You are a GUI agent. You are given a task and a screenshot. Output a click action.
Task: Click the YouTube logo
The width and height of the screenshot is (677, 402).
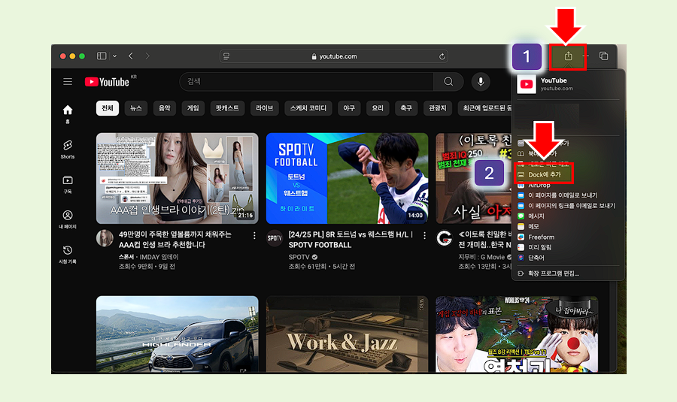tap(107, 81)
